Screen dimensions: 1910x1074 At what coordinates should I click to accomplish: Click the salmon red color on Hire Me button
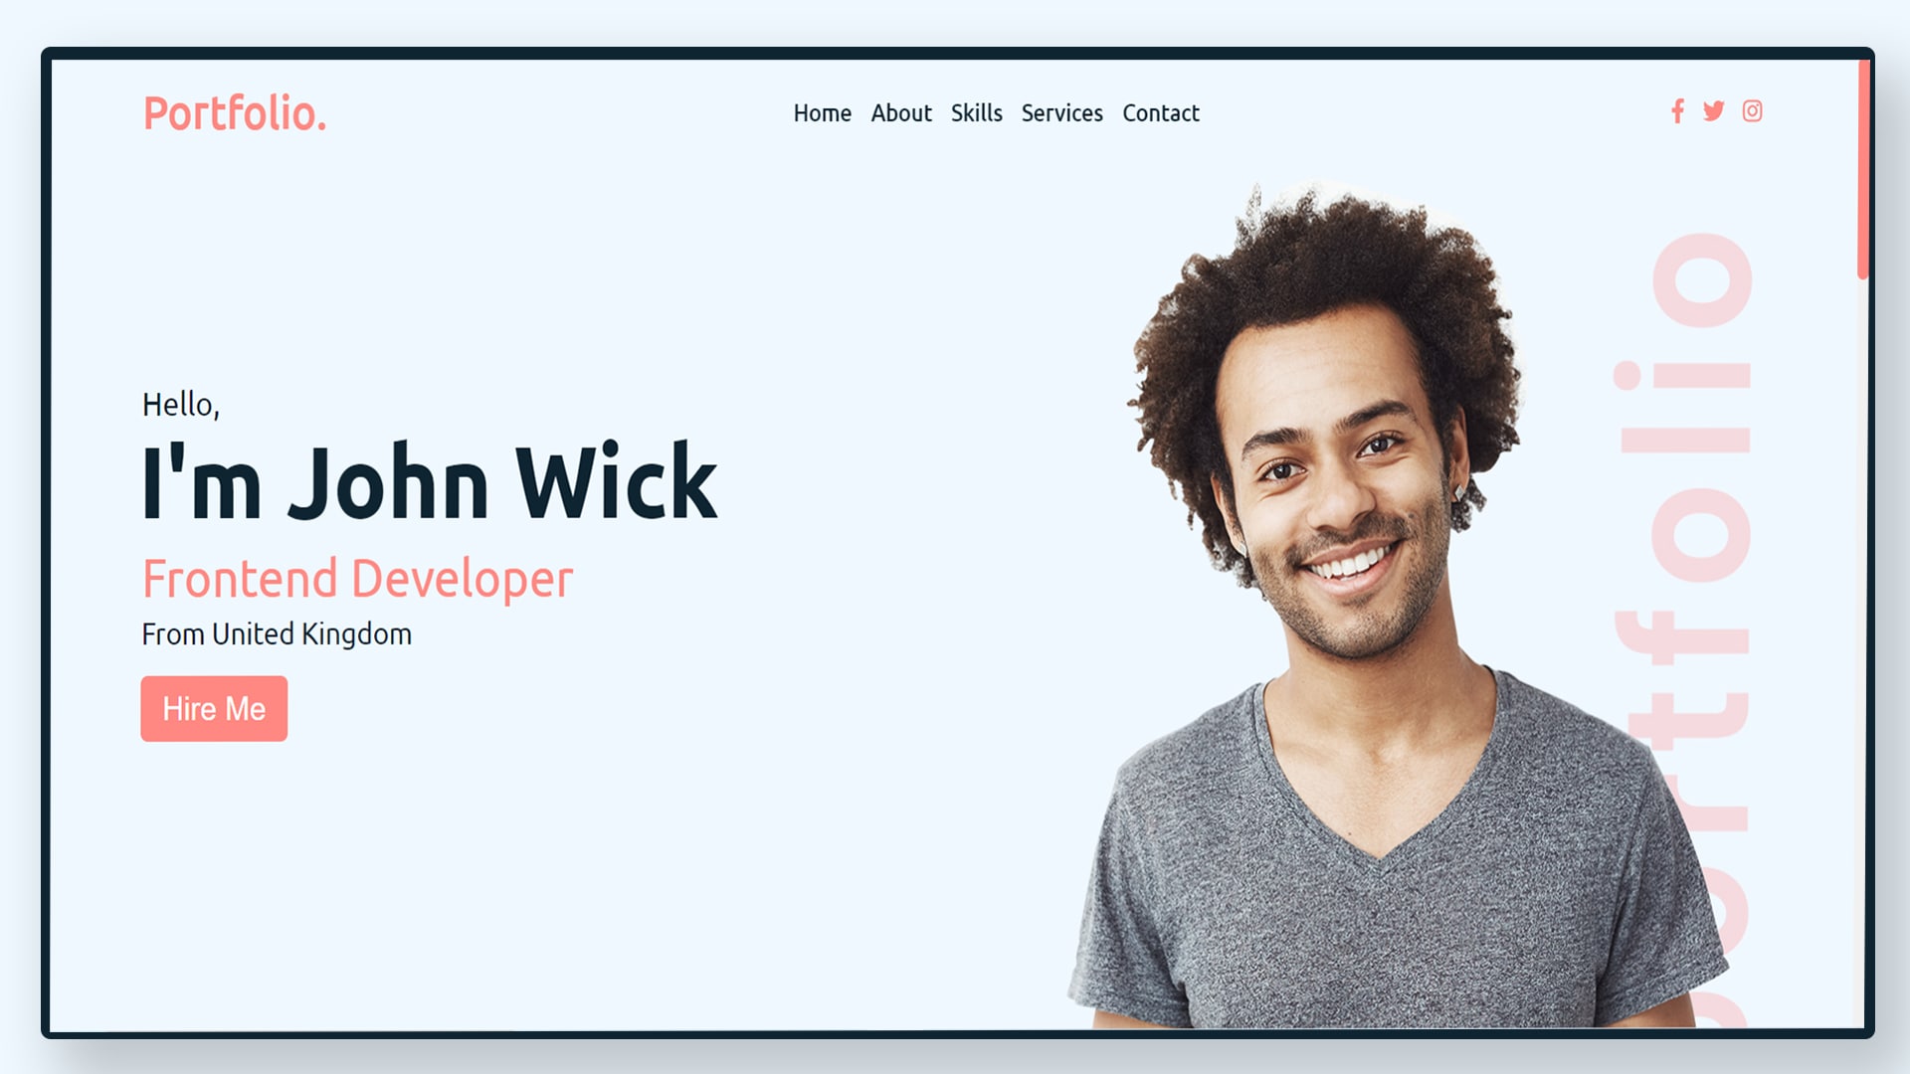(214, 708)
